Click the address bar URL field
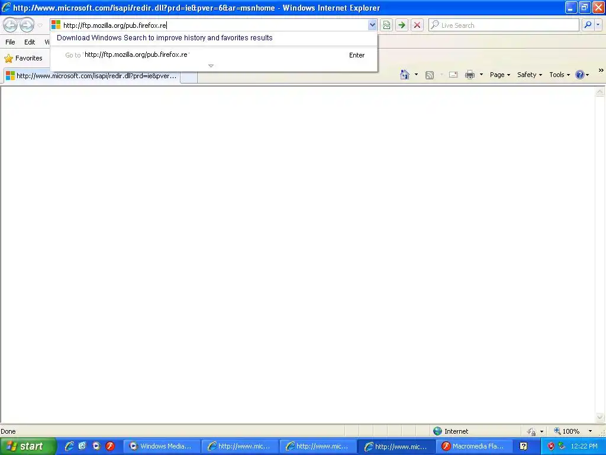The height and width of the screenshot is (455, 606). [214, 25]
